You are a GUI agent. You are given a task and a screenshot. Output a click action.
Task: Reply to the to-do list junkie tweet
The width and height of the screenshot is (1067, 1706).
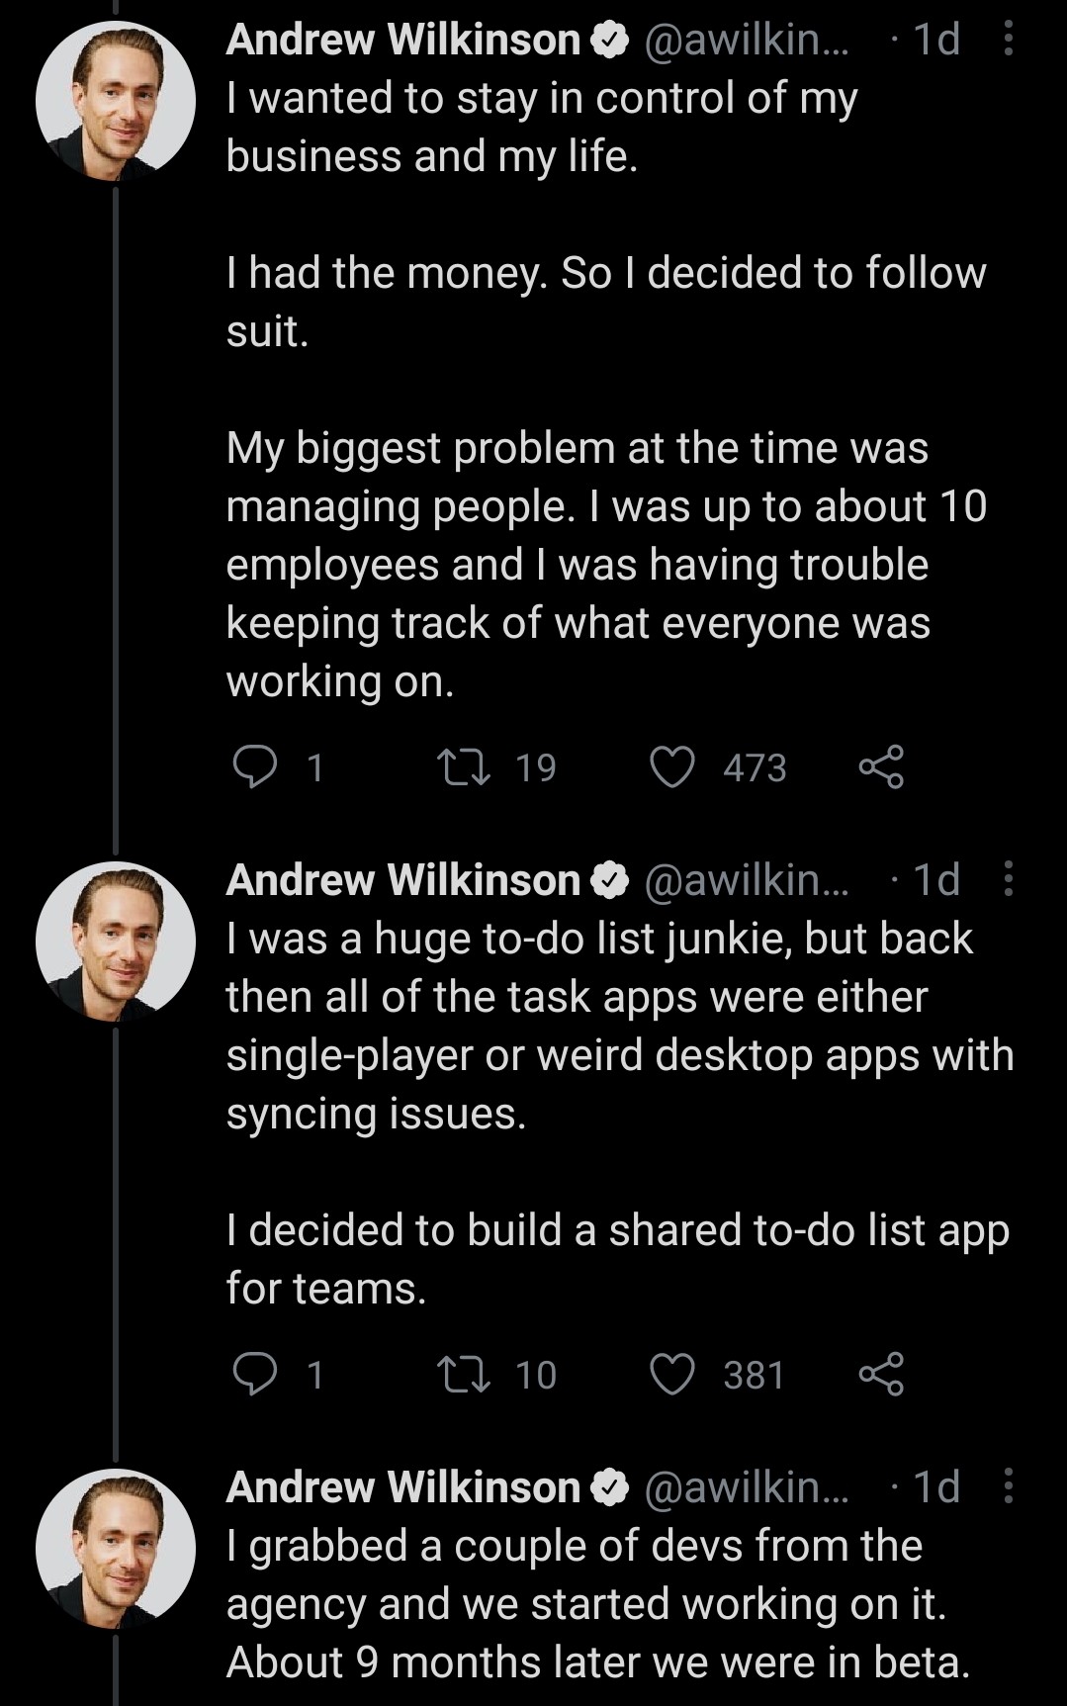point(255,1375)
